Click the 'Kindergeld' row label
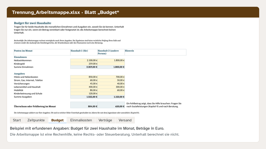 point(19,64)
